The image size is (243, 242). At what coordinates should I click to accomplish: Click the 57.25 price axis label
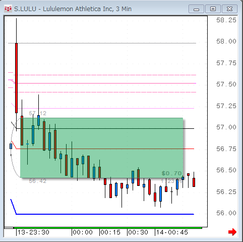pyautogui.click(x=226, y=106)
